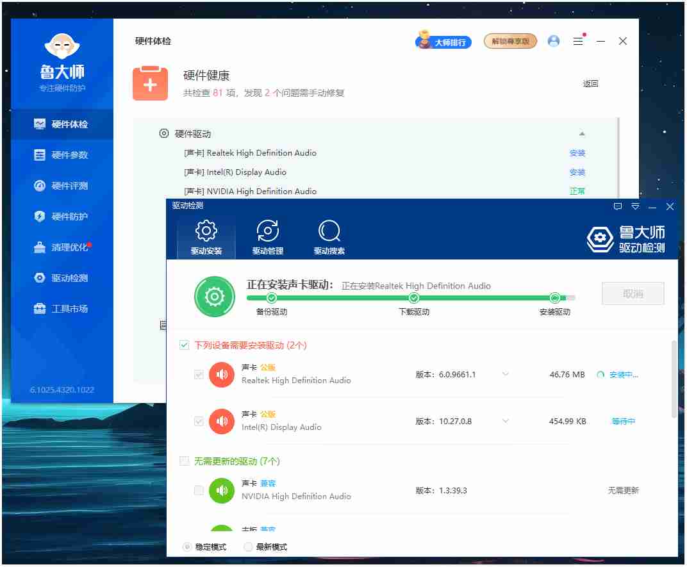This screenshot has height=567, width=687.
Task: Check the 无需更新的驱动 checkbox
Action: click(x=184, y=460)
